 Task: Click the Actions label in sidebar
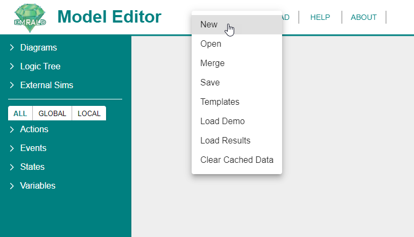34,129
